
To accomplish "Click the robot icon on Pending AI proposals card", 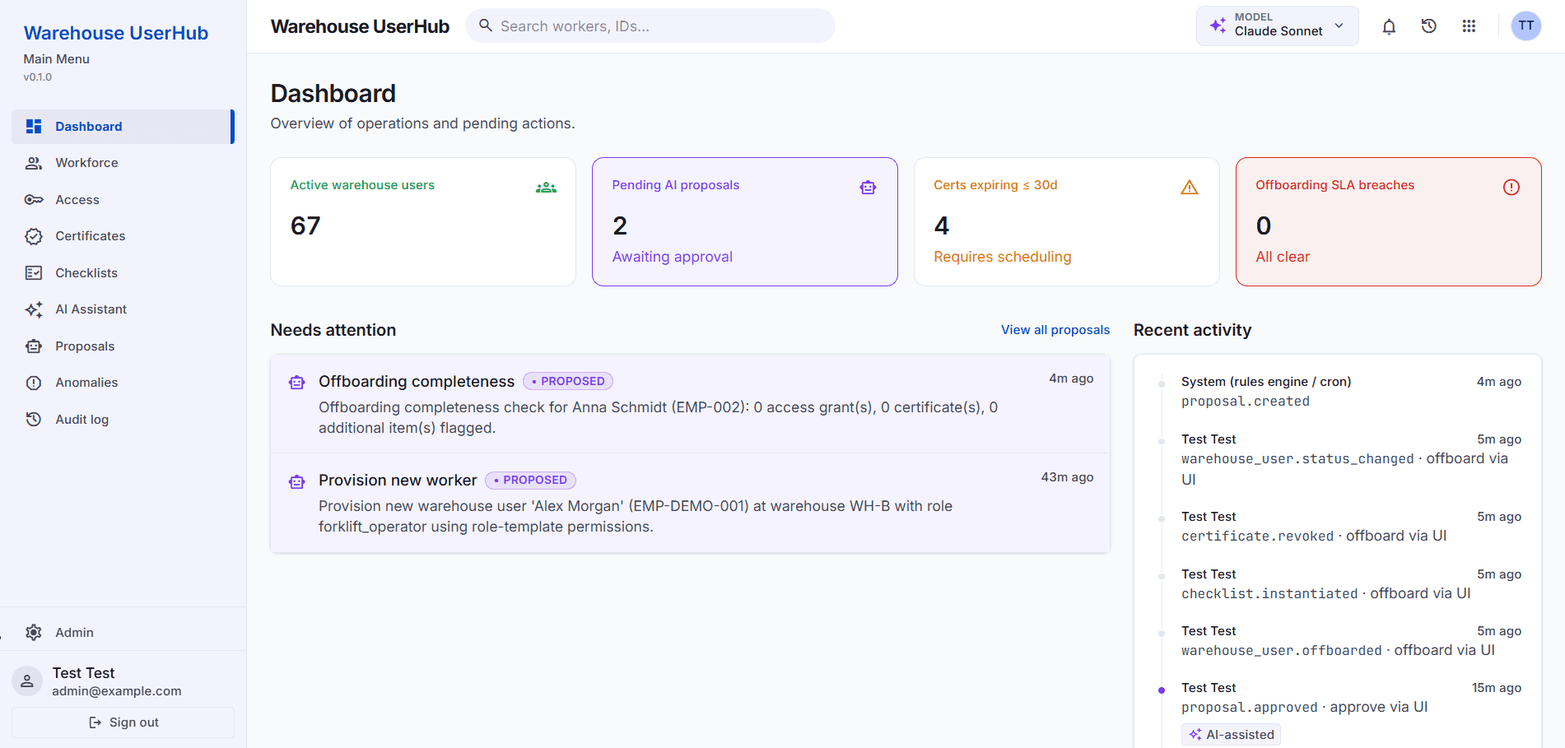I will (x=868, y=188).
